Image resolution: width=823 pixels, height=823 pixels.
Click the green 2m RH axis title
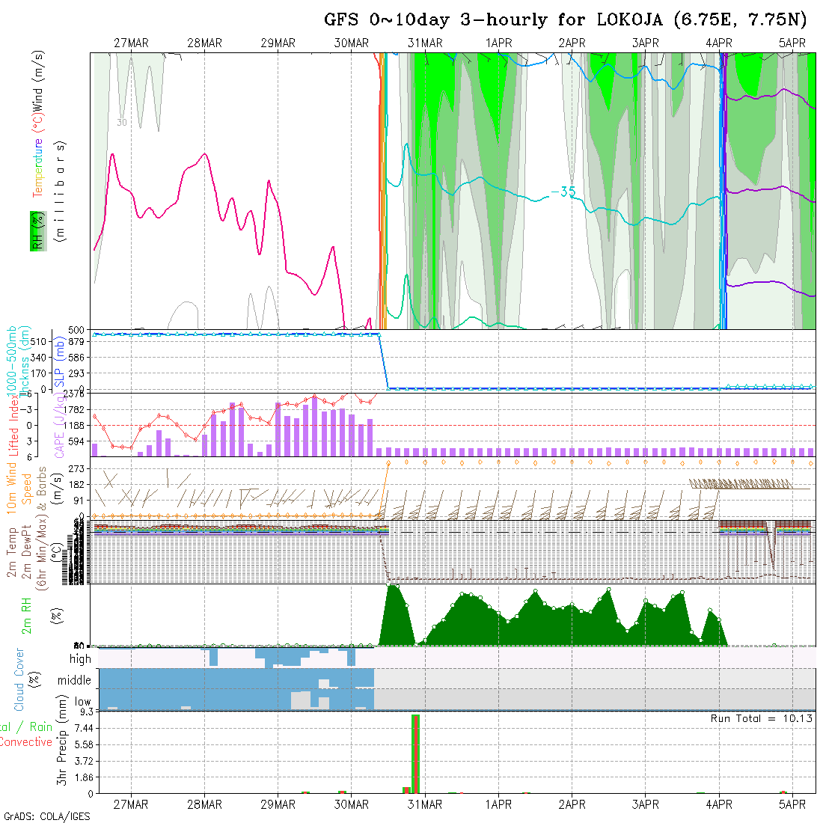click(26, 614)
